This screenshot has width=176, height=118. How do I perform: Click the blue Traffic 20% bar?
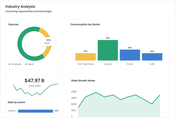[x=152, y=57]
